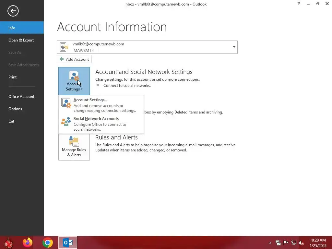Click the Action Center flag tray icon
332x249 pixels.
286,243
